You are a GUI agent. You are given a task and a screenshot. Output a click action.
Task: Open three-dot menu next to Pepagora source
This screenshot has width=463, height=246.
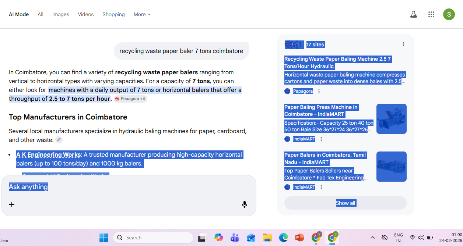319,91
